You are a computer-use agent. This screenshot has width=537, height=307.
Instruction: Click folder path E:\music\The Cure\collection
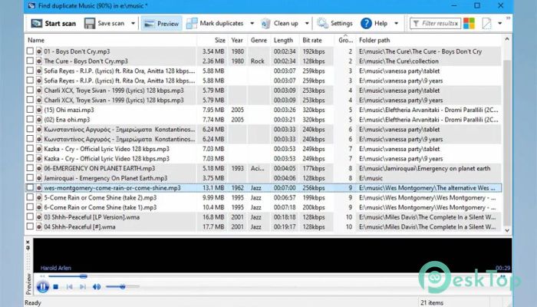(x=399, y=61)
